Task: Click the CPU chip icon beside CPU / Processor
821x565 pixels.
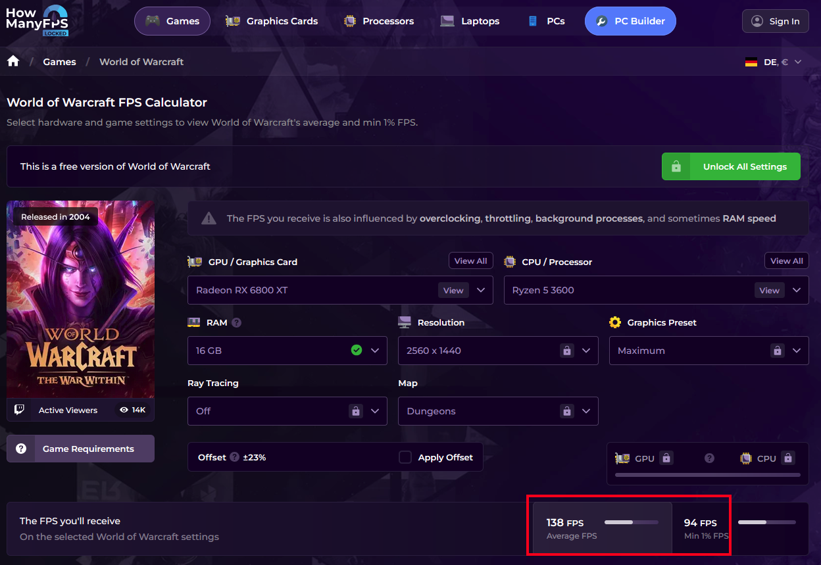Action: [x=510, y=262]
